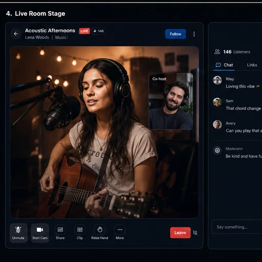Click the 'Moderator' name label
This screenshot has width=262, height=262.
pyautogui.click(x=234, y=149)
